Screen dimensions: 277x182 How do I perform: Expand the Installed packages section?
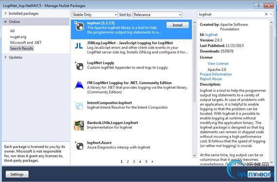click(5, 14)
